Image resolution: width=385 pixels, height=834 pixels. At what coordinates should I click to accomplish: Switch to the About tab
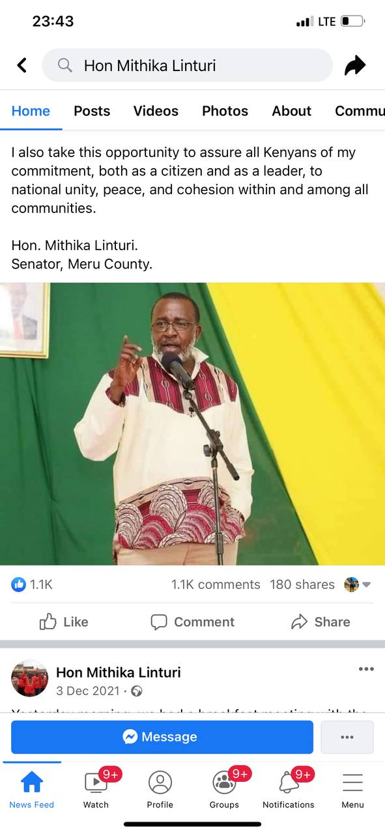pos(291,111)
